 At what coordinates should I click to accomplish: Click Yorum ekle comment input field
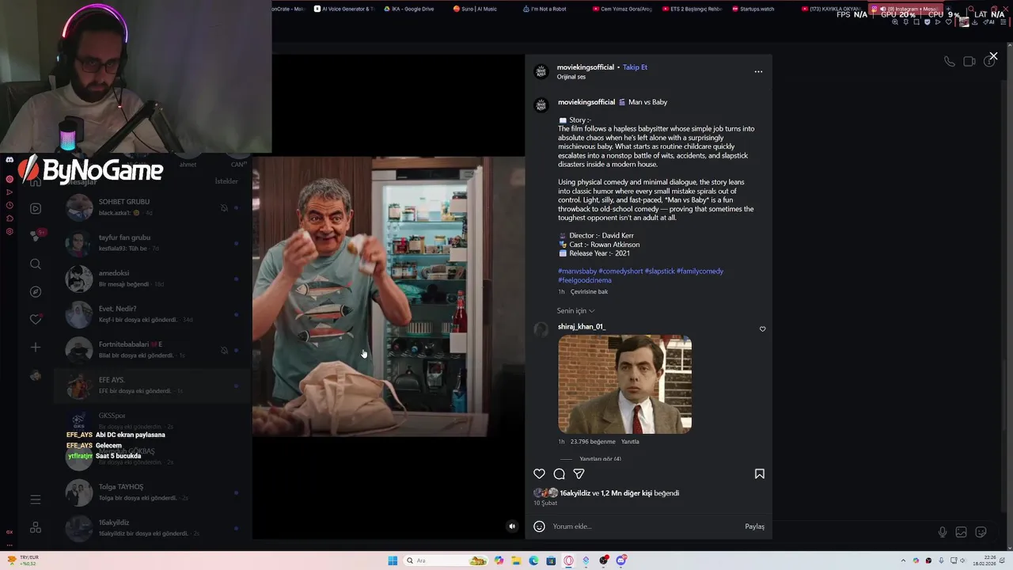click(645, 526)
